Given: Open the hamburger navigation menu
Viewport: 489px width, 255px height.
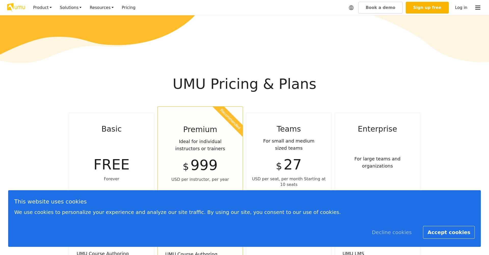Looking at the screenshot, I should 478,8.
